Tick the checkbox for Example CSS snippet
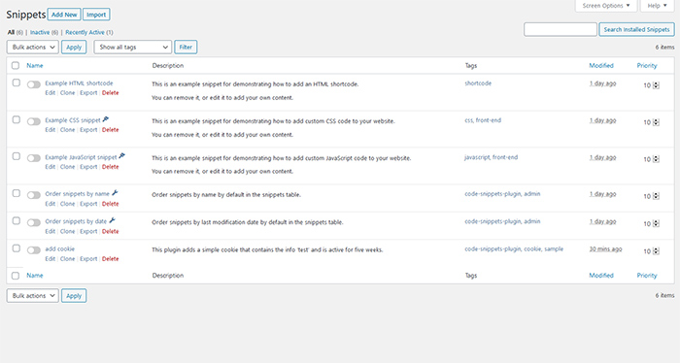 [17, 119]
